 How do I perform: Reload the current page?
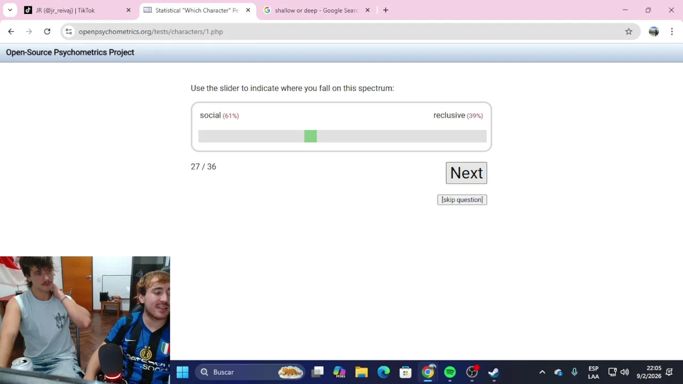(x=47, y=31)
